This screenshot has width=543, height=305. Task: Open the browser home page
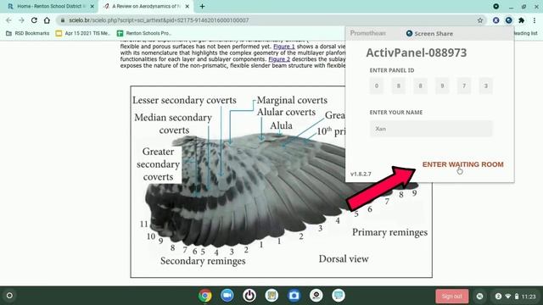tap(47, 20)
